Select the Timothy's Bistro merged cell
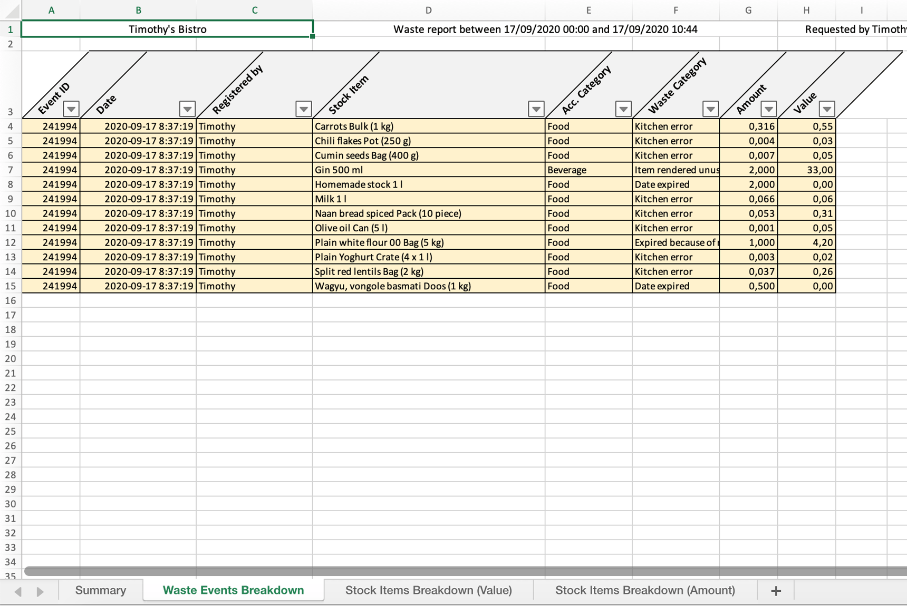 tap(166, 29)
